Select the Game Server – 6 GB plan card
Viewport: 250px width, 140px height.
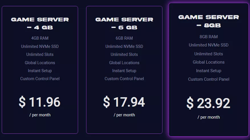(124, 70)
